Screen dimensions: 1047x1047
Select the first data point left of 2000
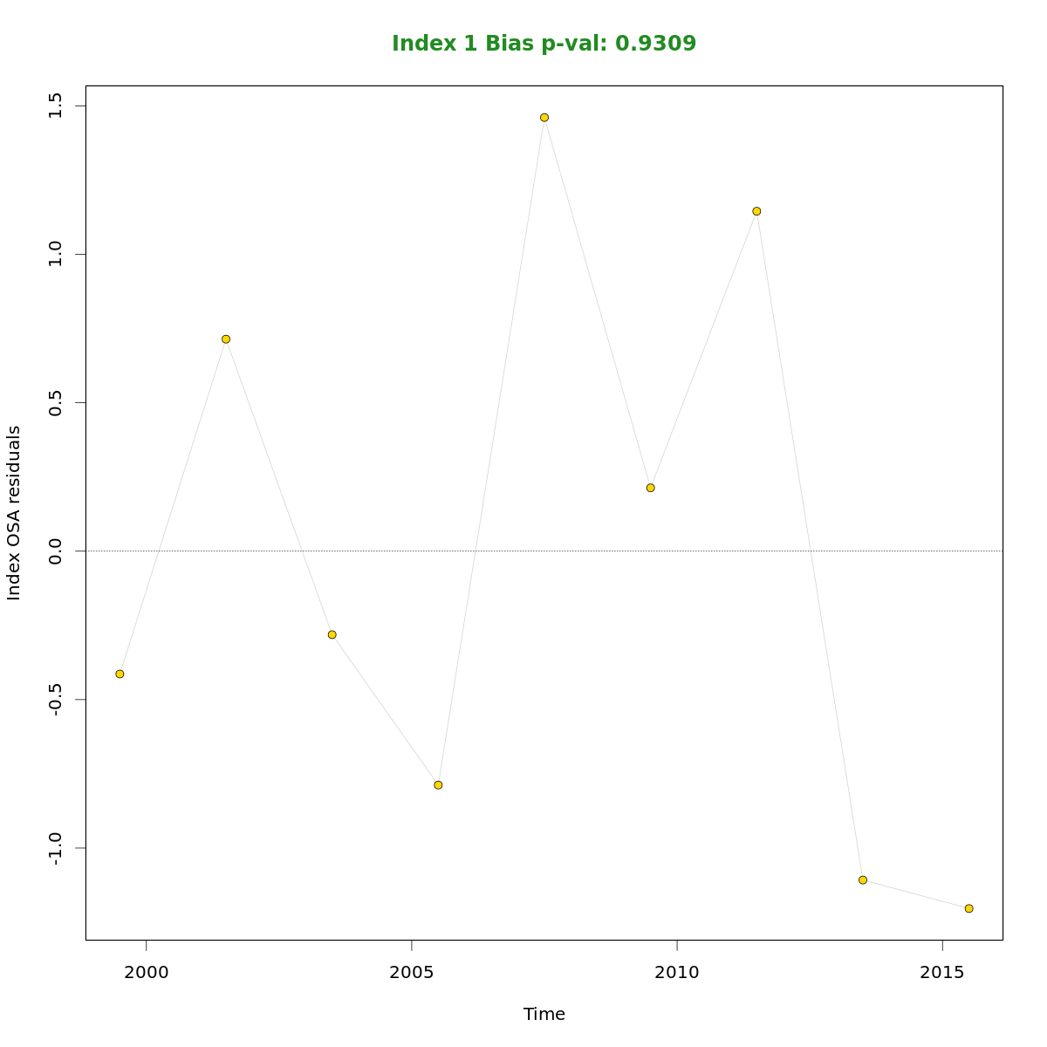tap(120, 674)
